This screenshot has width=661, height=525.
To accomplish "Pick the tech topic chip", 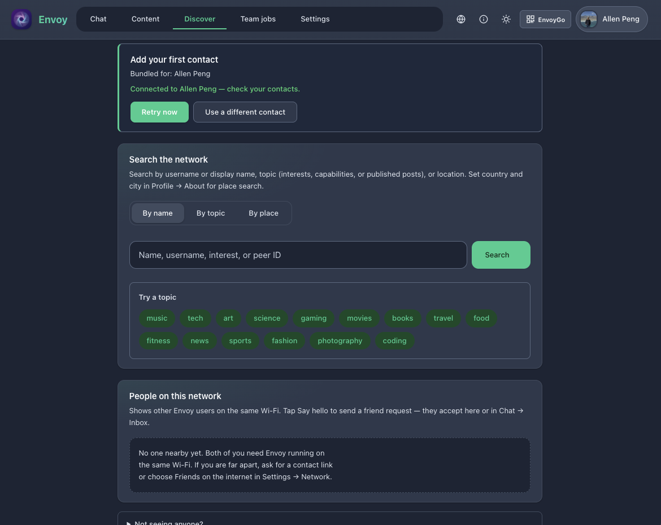I will coord(195,318).
